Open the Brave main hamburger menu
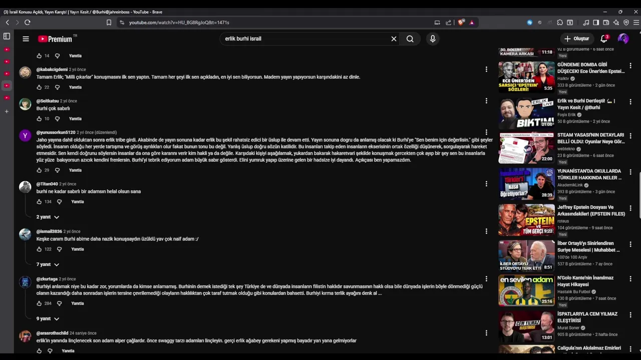Image resolution: width=641 pixels, height=360 pixels. click(636, 22)
